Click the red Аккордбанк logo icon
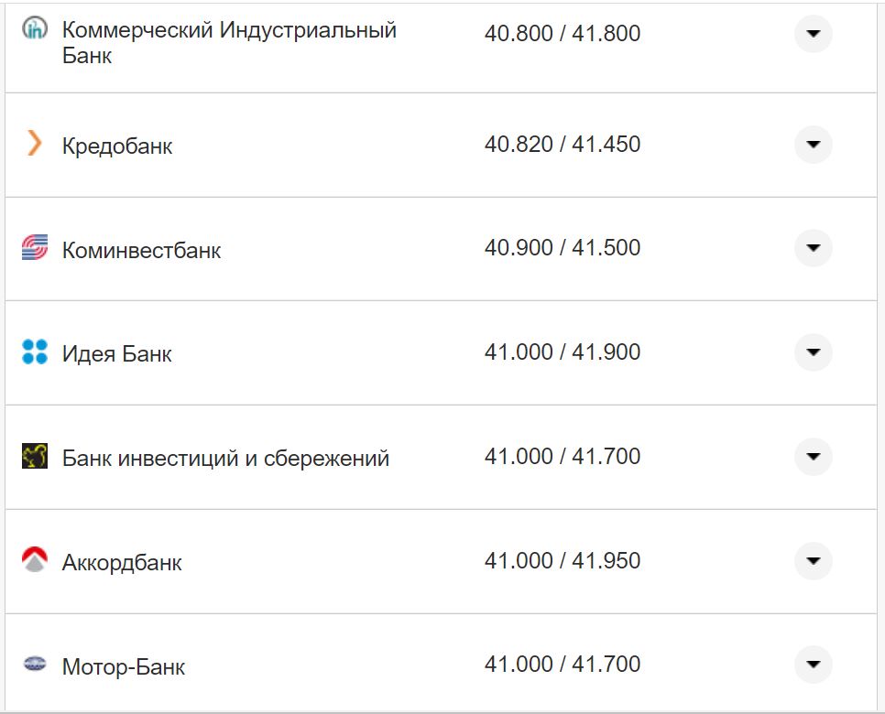Screen dimensions: 885x714 tap(34, 559)
